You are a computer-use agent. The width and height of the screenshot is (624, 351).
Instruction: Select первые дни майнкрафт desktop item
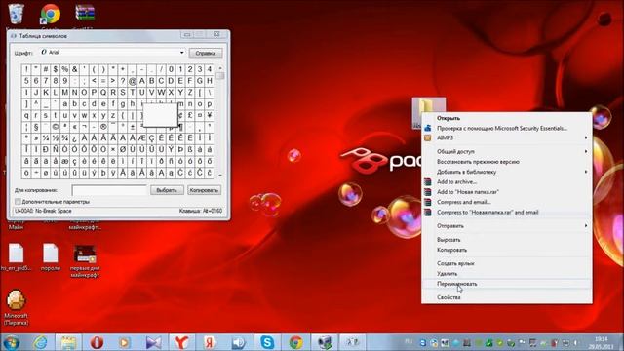(x=85, y=260)
